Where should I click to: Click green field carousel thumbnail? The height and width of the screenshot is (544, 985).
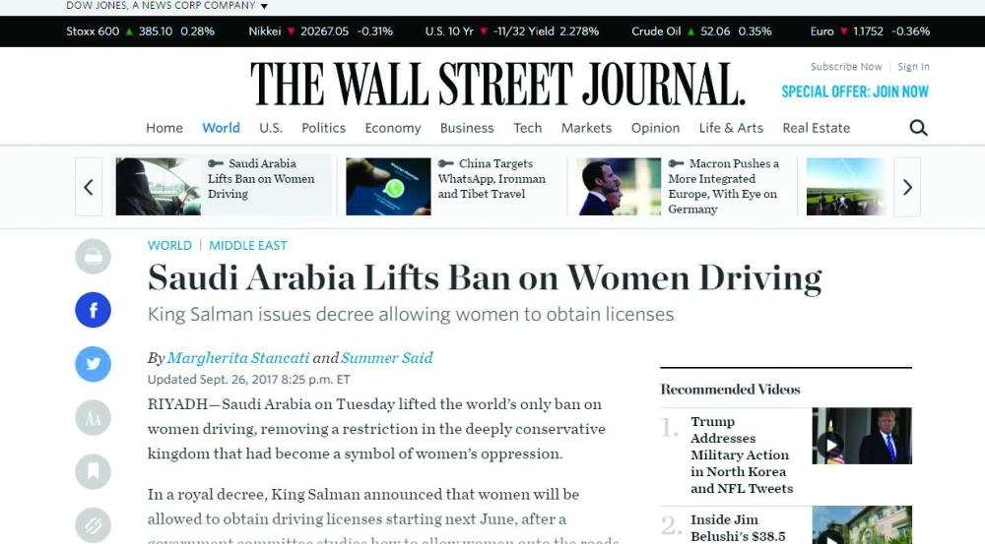(x=846, y=186)
